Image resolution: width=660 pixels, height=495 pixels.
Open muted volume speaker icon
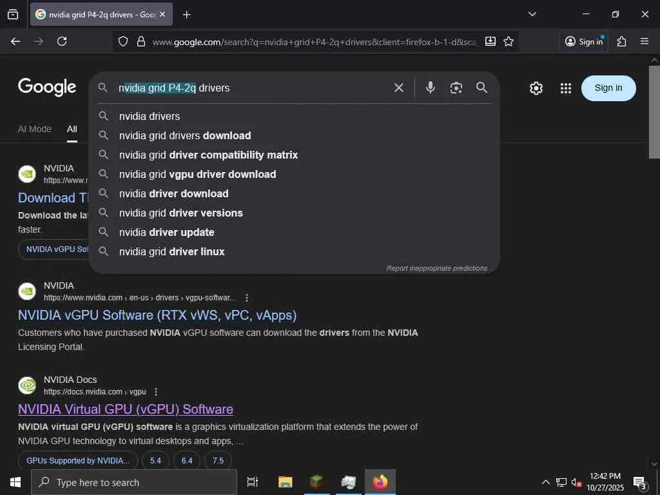576,482
